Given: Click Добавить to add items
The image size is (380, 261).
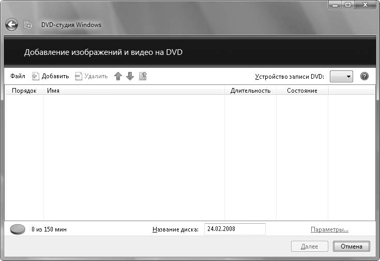Looking at the screenshot, I should (x=51, y=76).
